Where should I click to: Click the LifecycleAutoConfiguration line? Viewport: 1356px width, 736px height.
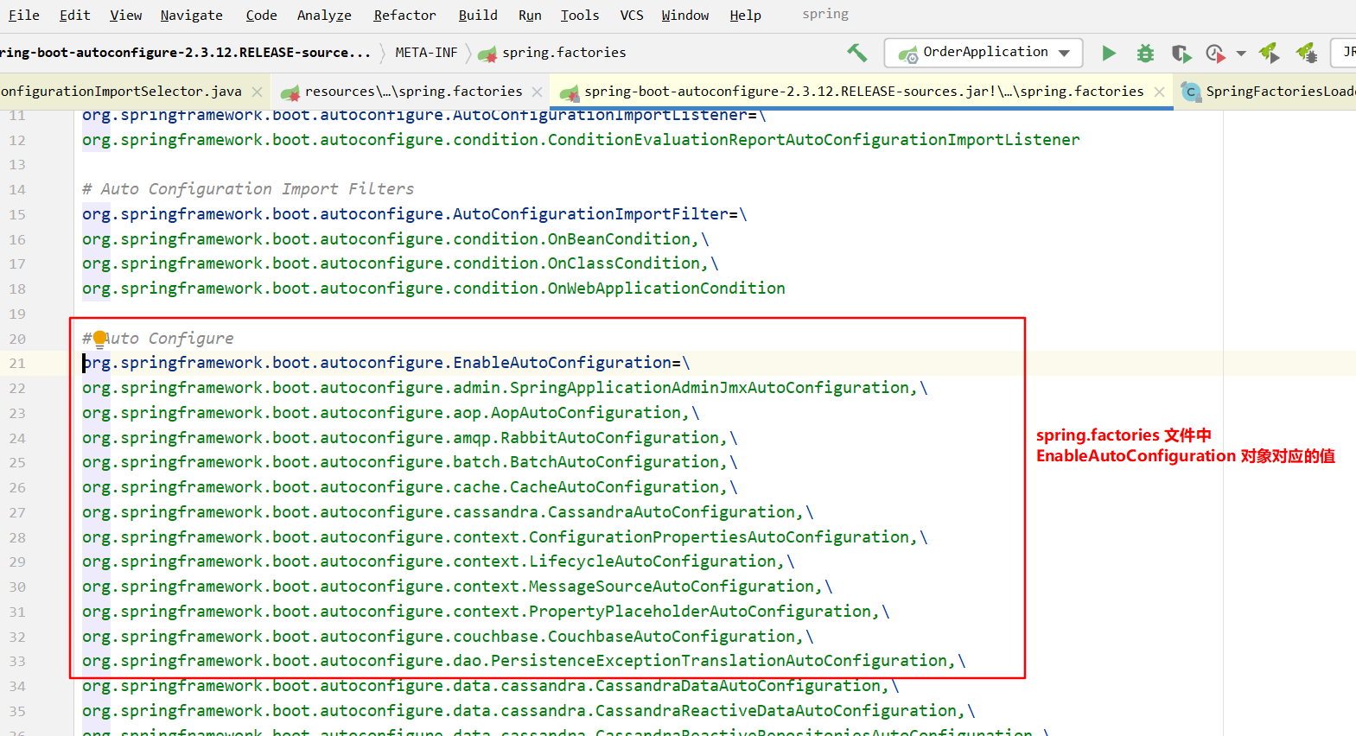coord(438,562)
